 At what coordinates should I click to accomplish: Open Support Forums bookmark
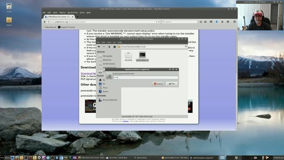click(67, 27)
